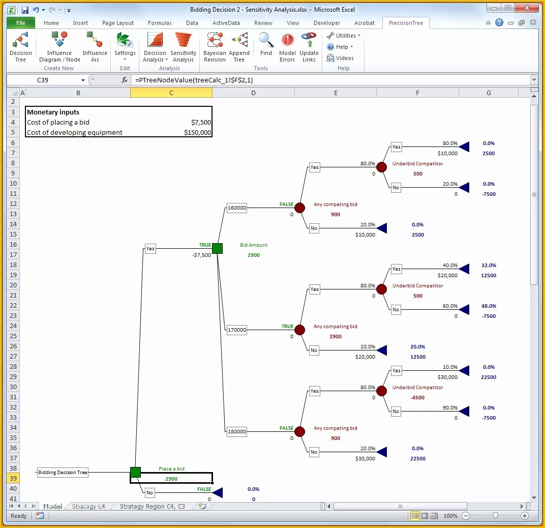Click the zoom slider handle

tap(495, 516)
